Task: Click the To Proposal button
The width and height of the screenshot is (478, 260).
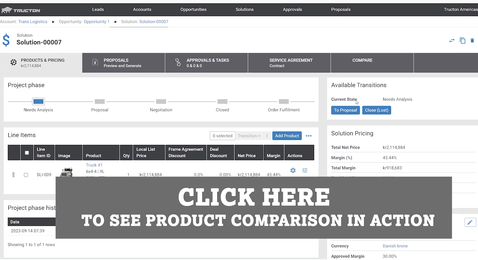Action: [345, 110]
